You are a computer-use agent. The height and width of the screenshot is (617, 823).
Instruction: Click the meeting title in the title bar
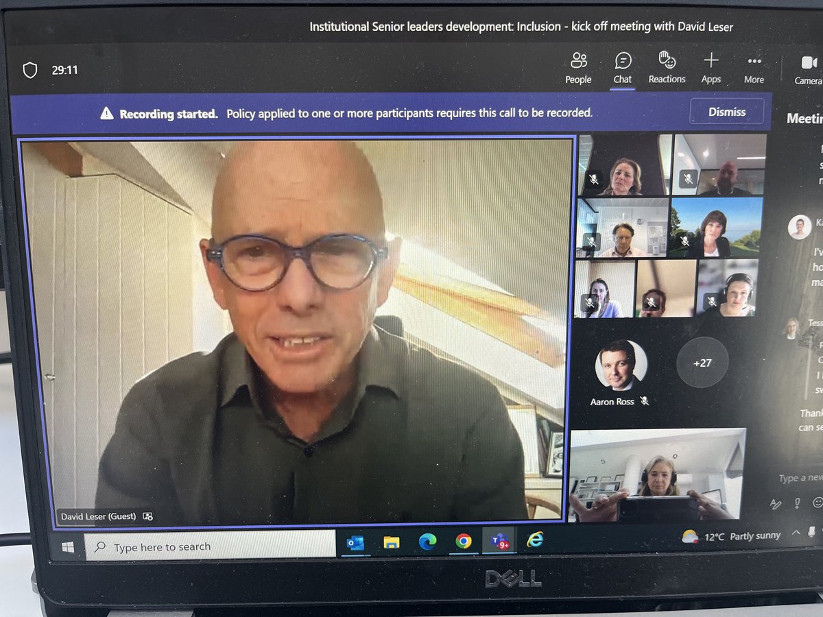click(x=521, y=27)
